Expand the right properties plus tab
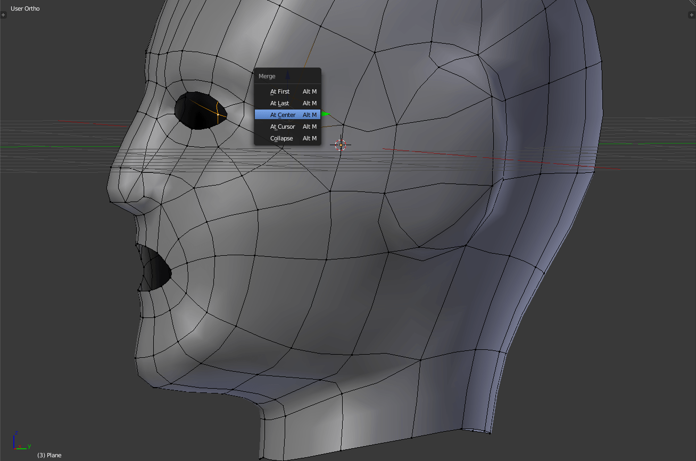The width and height of the screenshot is (696, 461). click(x=692, y=15)
